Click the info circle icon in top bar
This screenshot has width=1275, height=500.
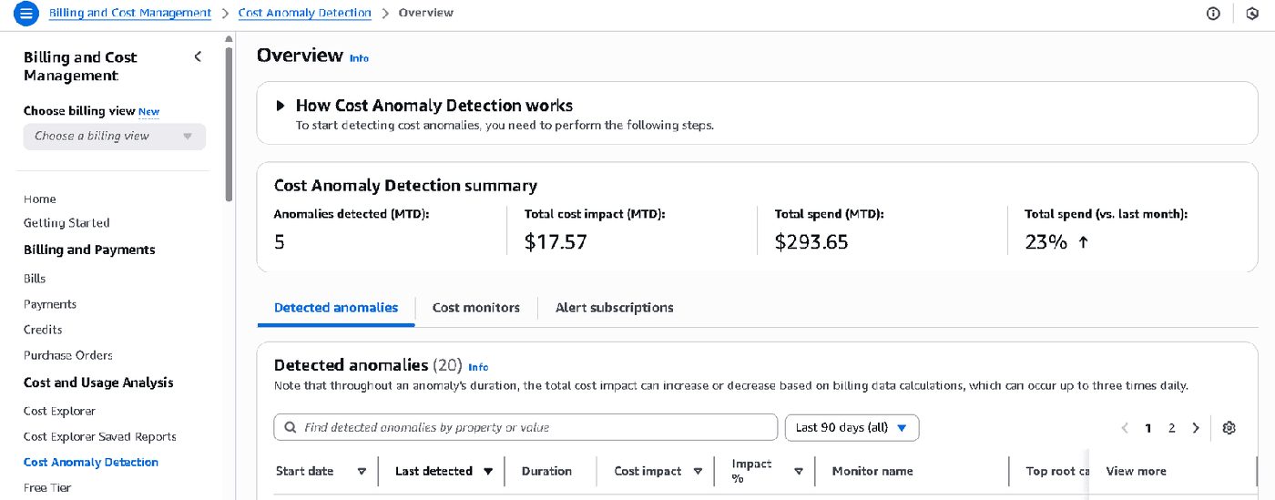tap(1213, 14)
